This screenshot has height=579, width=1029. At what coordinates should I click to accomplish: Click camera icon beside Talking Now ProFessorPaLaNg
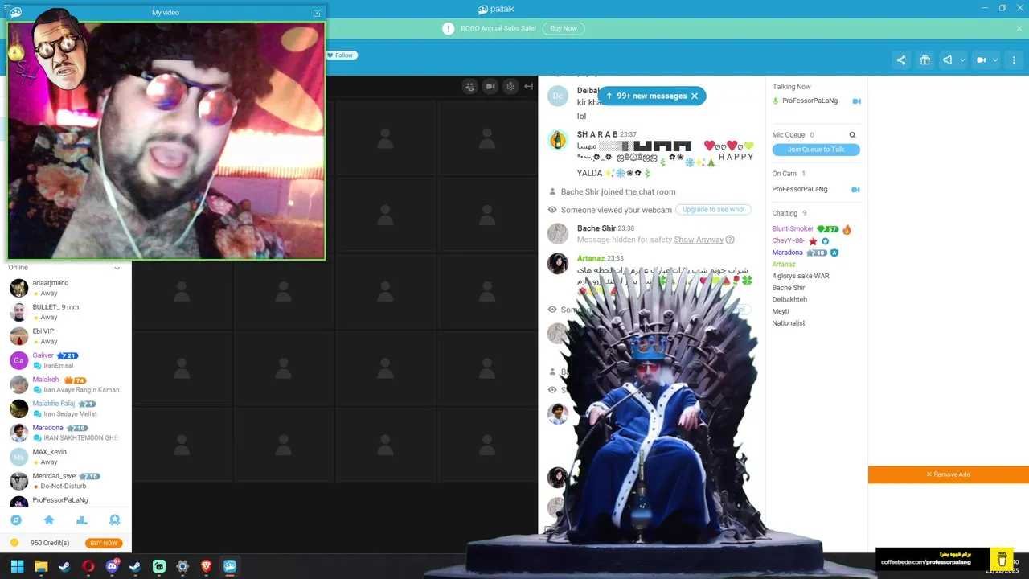click(x=856, y=101)
